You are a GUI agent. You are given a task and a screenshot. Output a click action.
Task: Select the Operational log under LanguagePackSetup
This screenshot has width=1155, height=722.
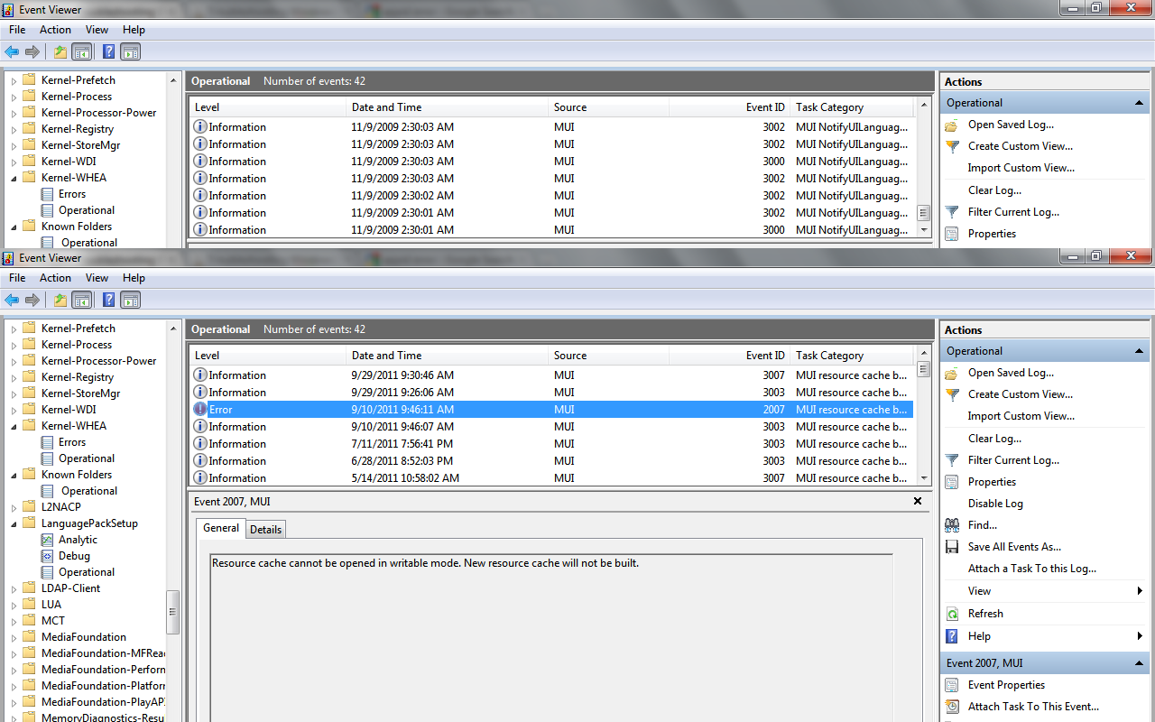pos(87,572)
